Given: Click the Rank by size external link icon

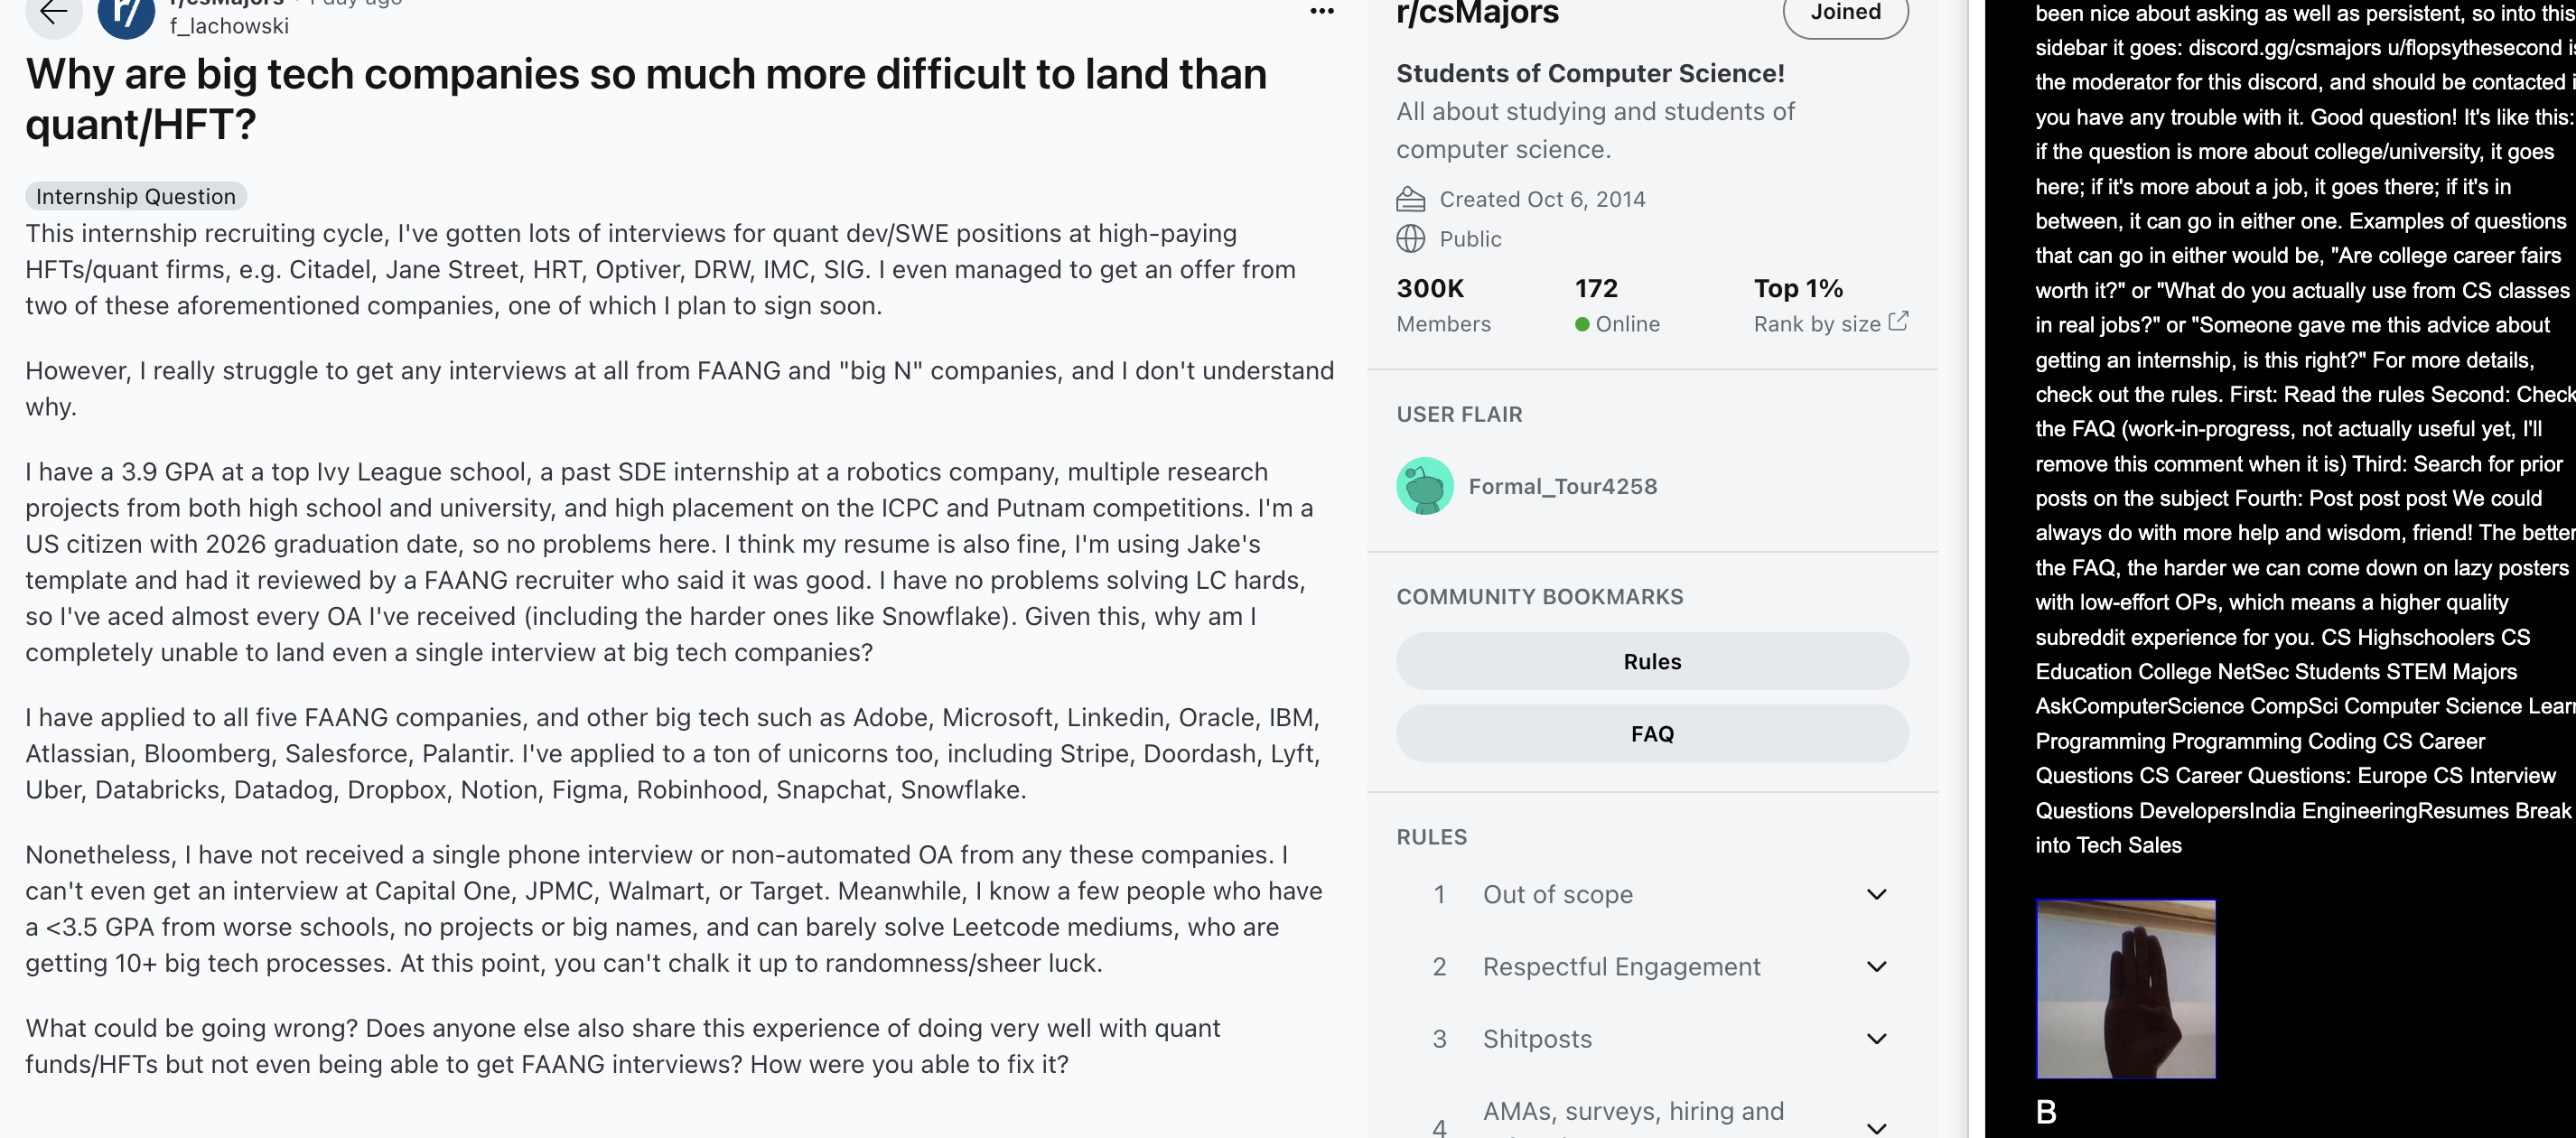Looking at the screenshot, I should pyautogui.click(x=1897, y=321).
